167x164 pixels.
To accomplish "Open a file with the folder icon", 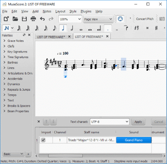I will [15, 19].
